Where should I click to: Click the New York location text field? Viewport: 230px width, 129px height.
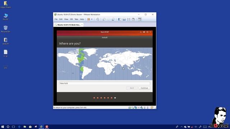coord(105,83)
